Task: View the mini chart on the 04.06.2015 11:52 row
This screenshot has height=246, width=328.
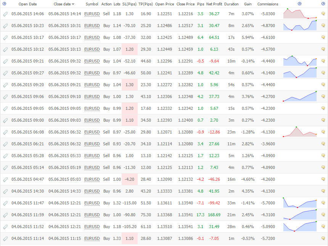Action: click(x=300, y=226)
